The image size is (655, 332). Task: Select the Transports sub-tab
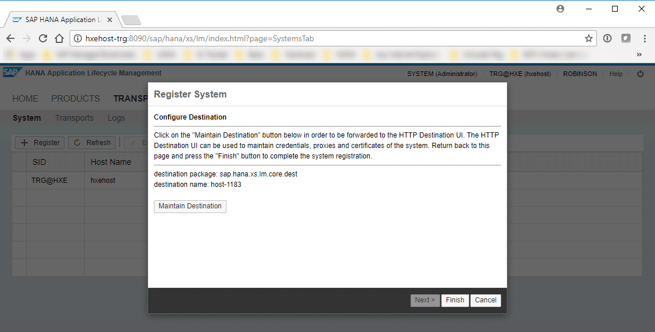(x=74, y=118)
